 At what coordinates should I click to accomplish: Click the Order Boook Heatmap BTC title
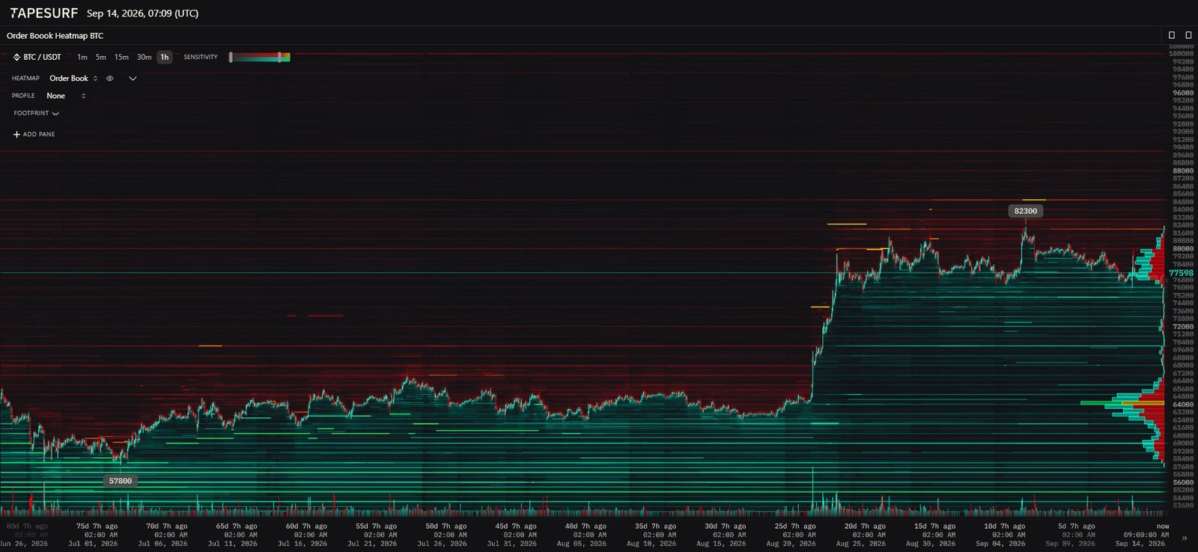pos(55,36)
